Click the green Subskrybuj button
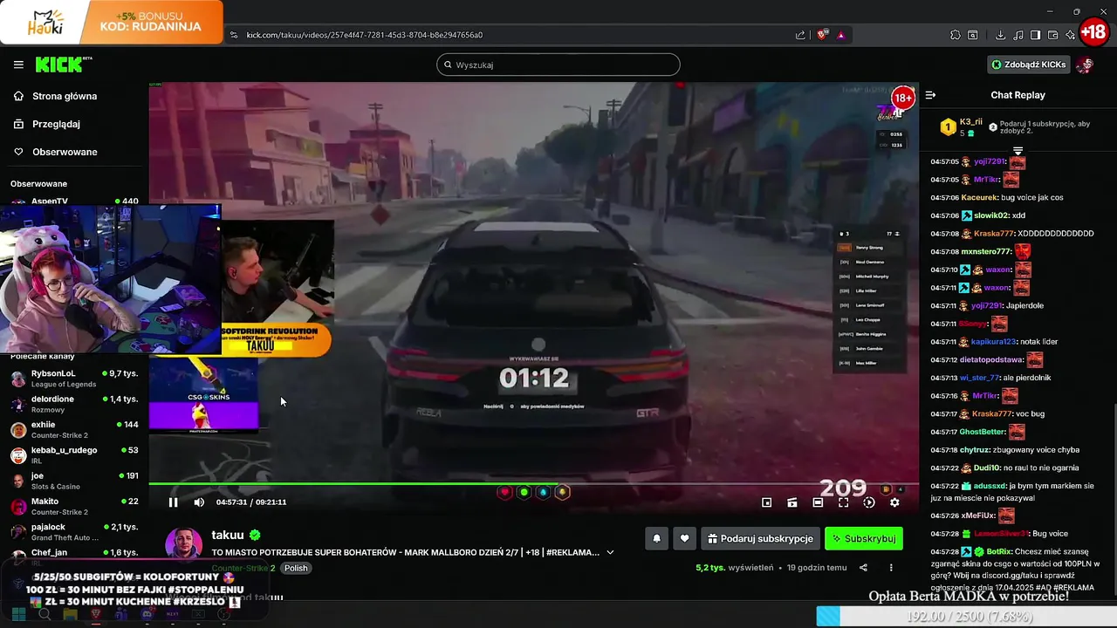1117x628 pixels. point(864,539)
